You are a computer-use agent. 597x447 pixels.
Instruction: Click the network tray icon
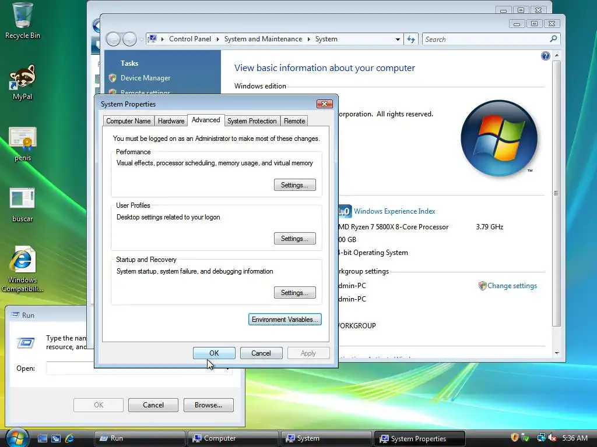(x=541, y=438)
